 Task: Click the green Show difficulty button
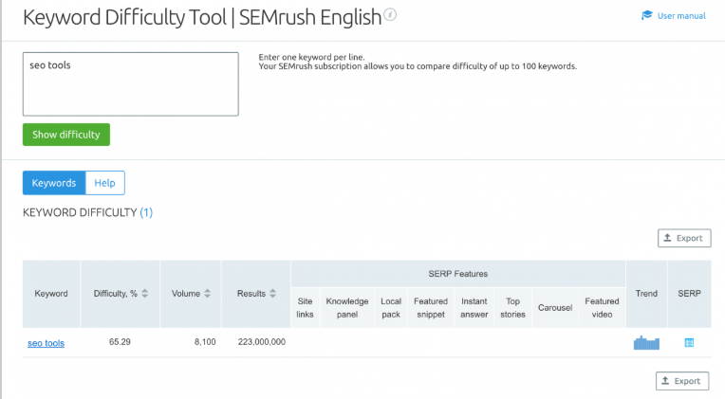click(66, 135)
